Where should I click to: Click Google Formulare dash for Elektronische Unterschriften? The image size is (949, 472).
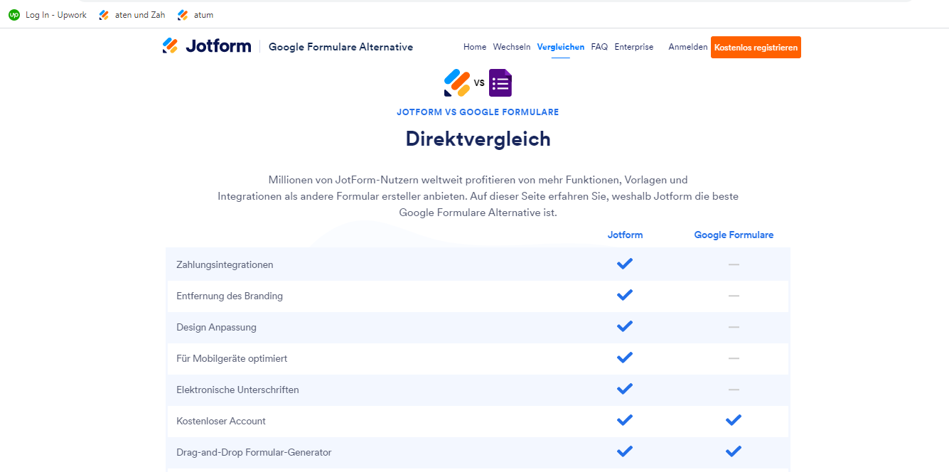(x=734, y=390)
